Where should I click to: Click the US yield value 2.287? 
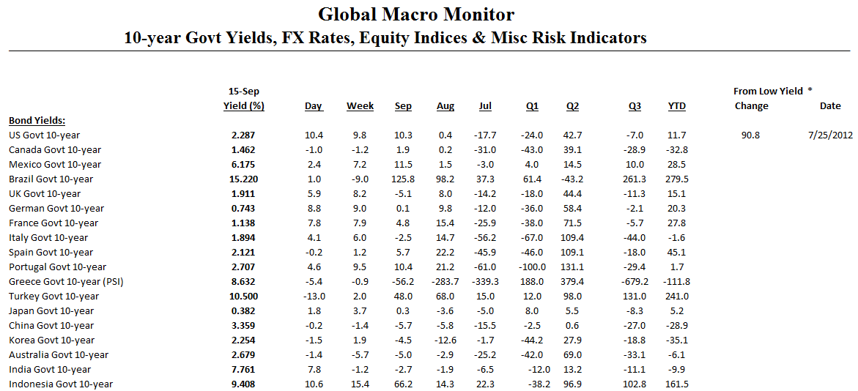click(x=243, y=135)
